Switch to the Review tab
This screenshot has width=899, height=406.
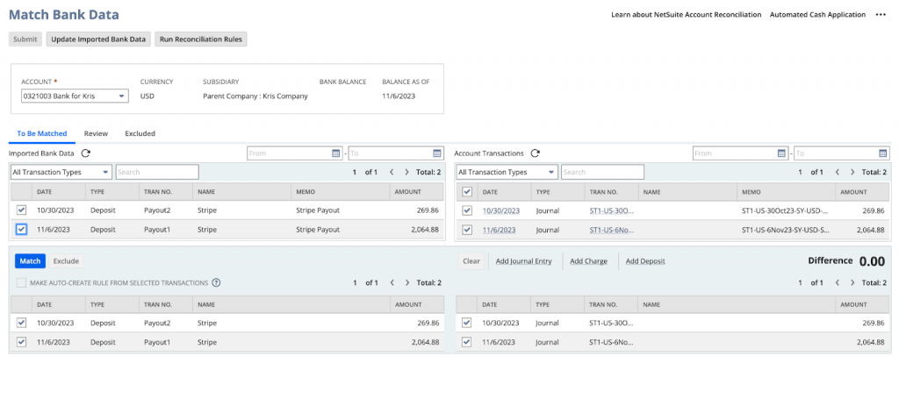click(x=96, y=133)
